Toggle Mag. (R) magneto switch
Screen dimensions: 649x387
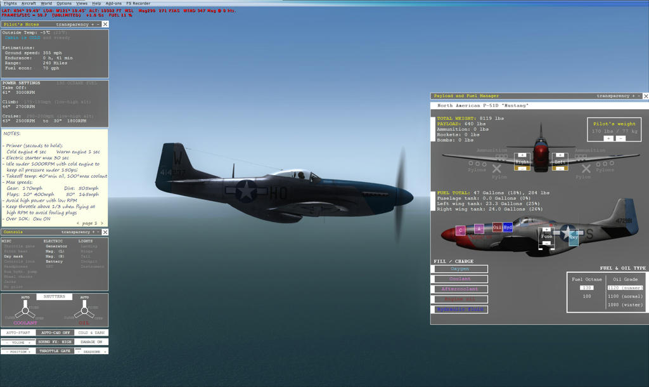55,256
